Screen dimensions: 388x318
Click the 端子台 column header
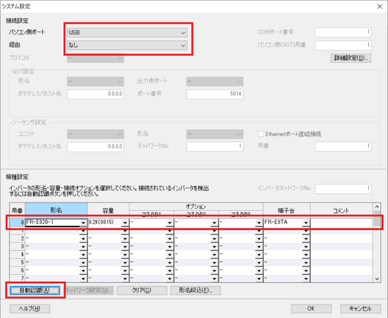pos(286,210)
